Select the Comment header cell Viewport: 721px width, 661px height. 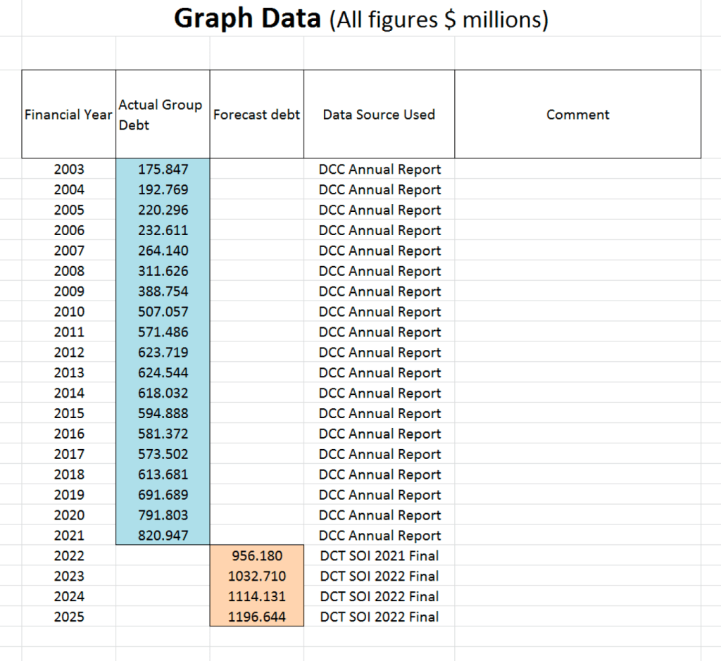coord(577,114)
